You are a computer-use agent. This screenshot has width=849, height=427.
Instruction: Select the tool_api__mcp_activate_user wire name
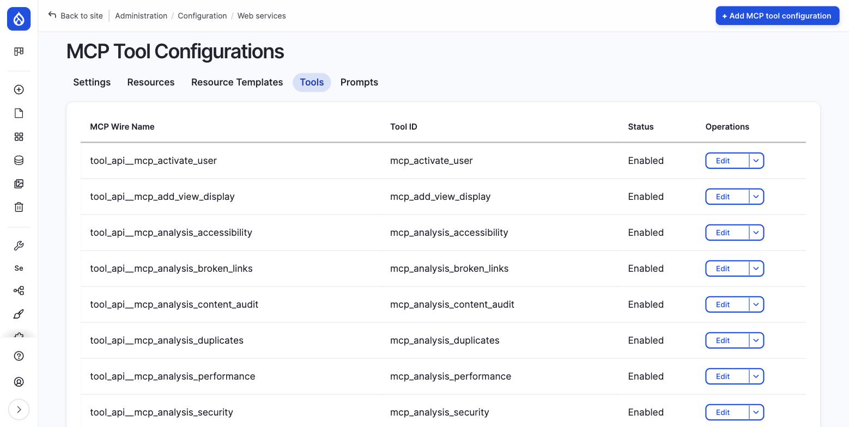(154, 161)
